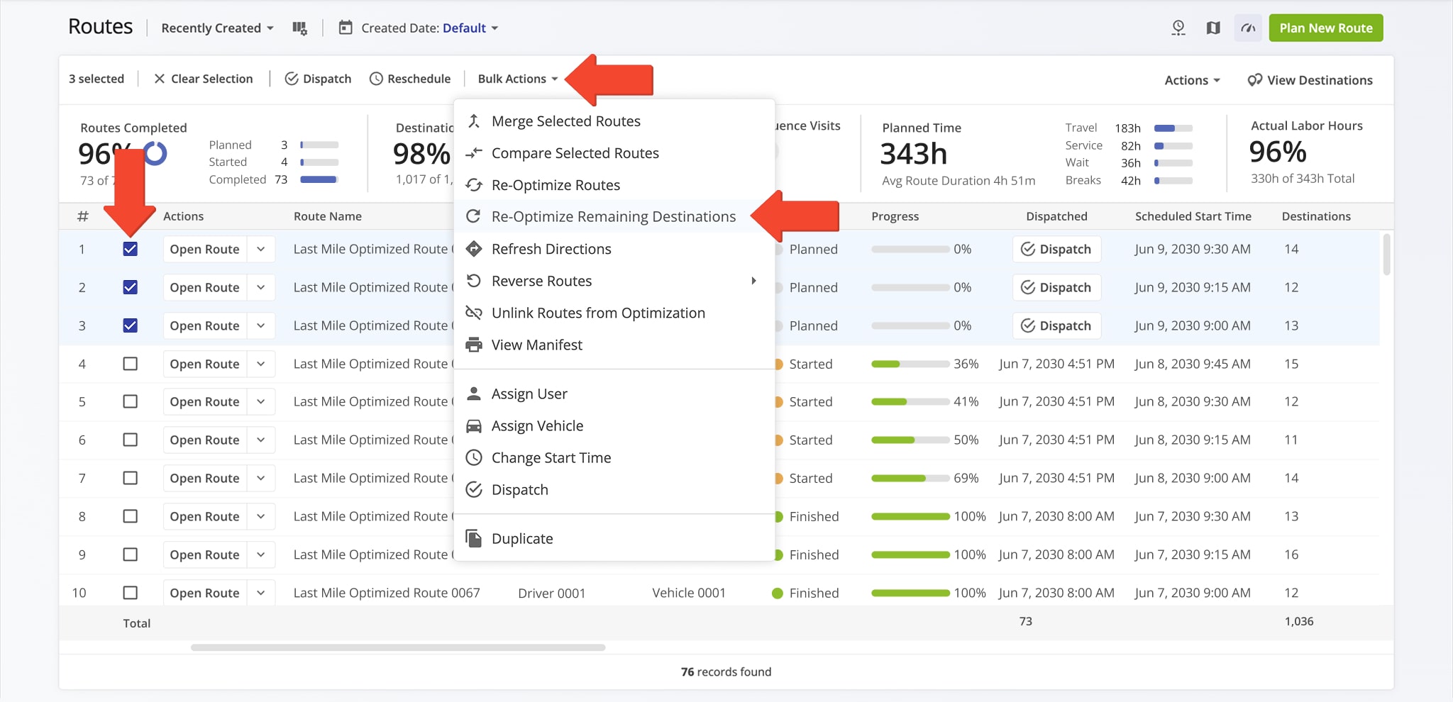
Task: Open the Actions dropdown at top right
Action: [1192, 80]
